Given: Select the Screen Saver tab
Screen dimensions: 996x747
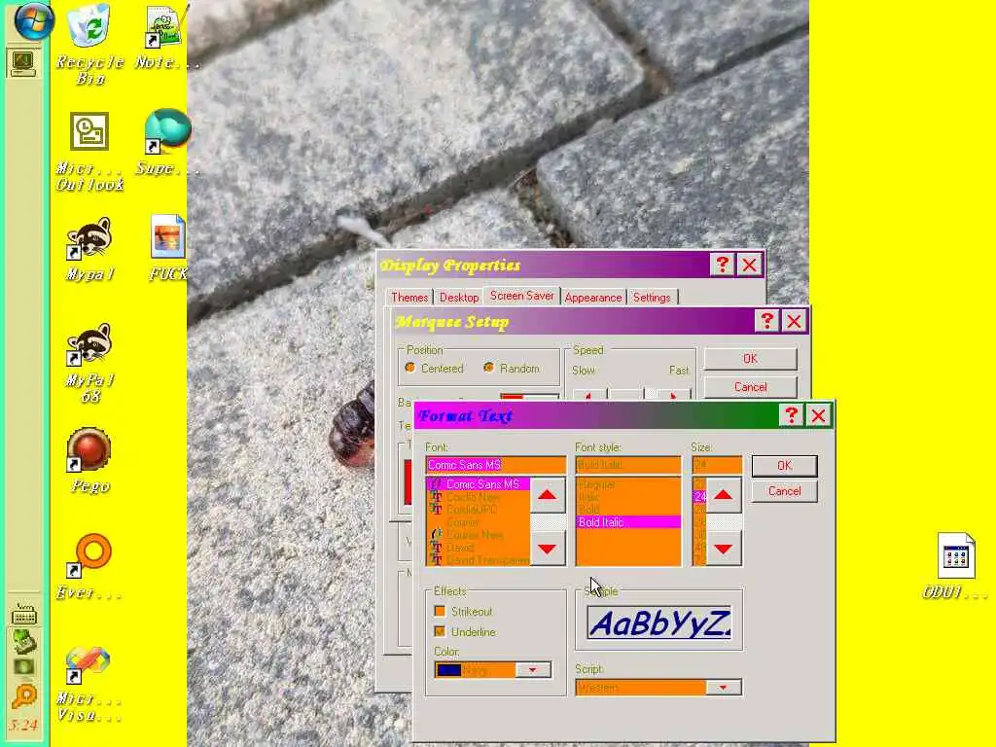Looking at the screenshot, I should coord(521,296).
